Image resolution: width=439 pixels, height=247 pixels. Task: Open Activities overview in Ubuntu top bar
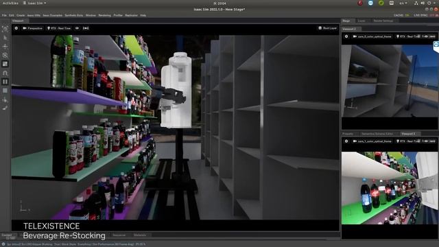click(10, 3)
